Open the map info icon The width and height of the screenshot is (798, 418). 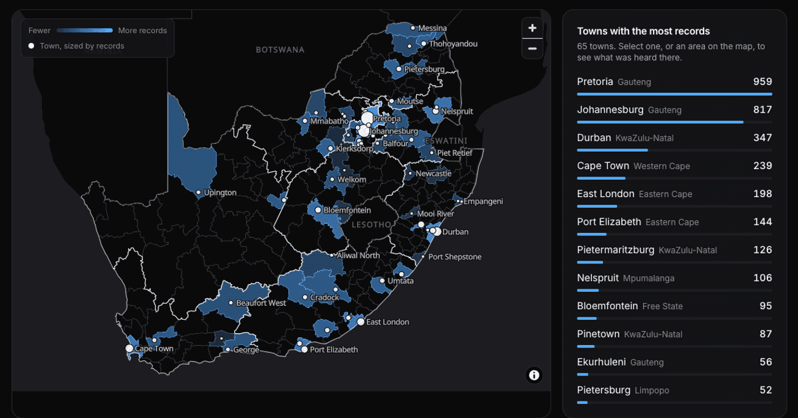534,376
